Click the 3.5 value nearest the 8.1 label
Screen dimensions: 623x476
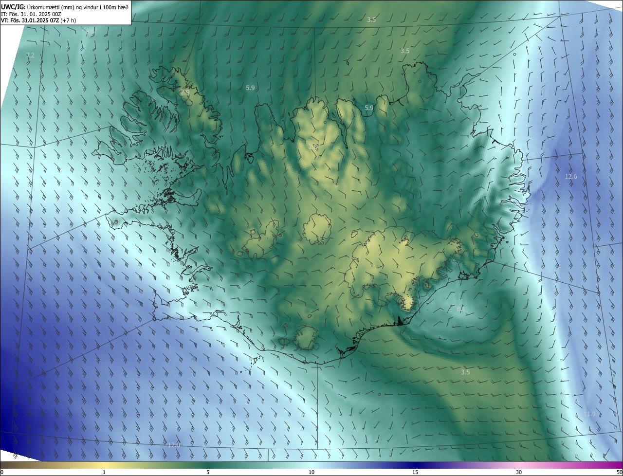[465, 372]
